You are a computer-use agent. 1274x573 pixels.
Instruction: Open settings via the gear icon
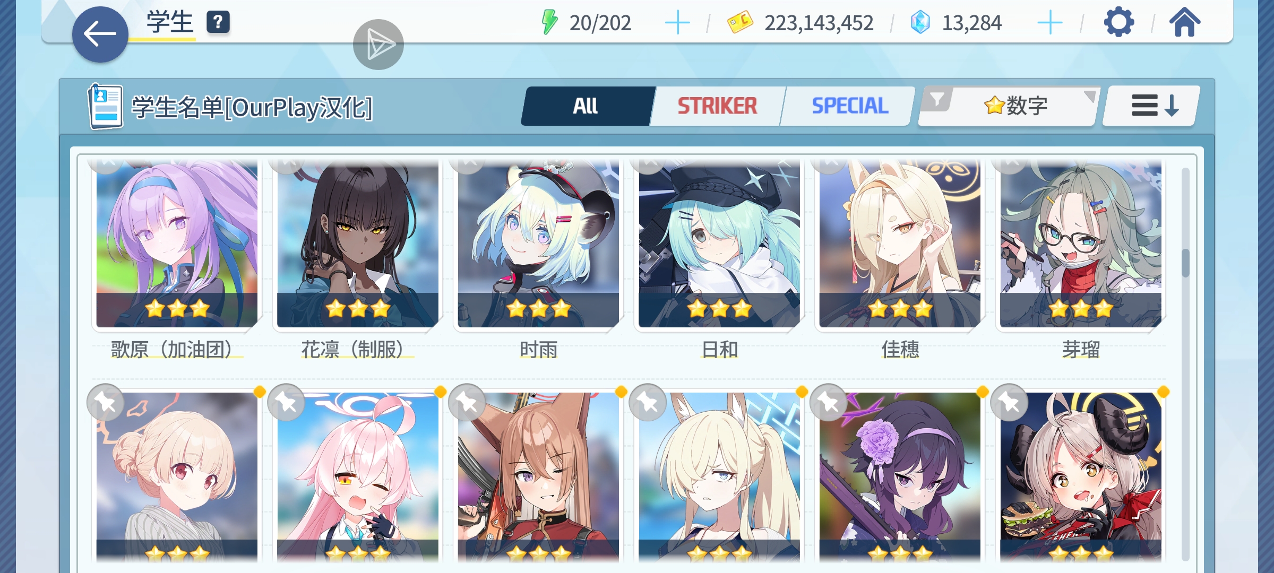pos(1118,22)
